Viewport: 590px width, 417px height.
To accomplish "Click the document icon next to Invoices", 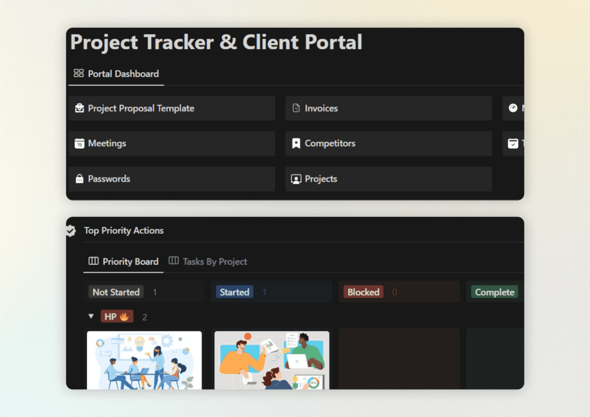I will point(296,108).
